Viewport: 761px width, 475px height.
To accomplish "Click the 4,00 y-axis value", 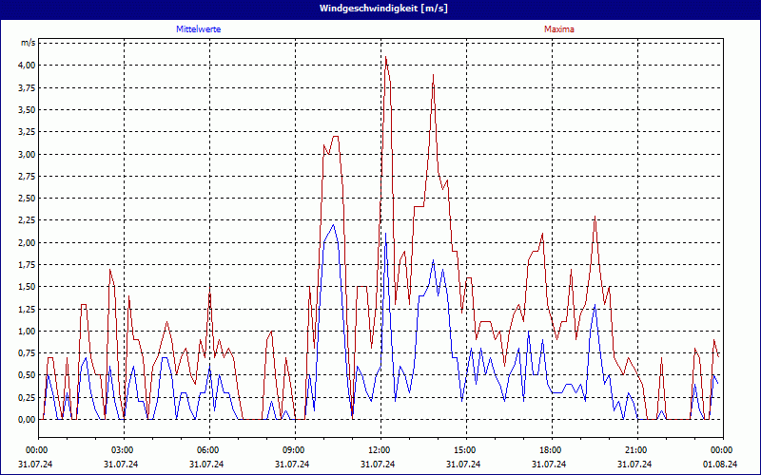I will coord(27,66).
